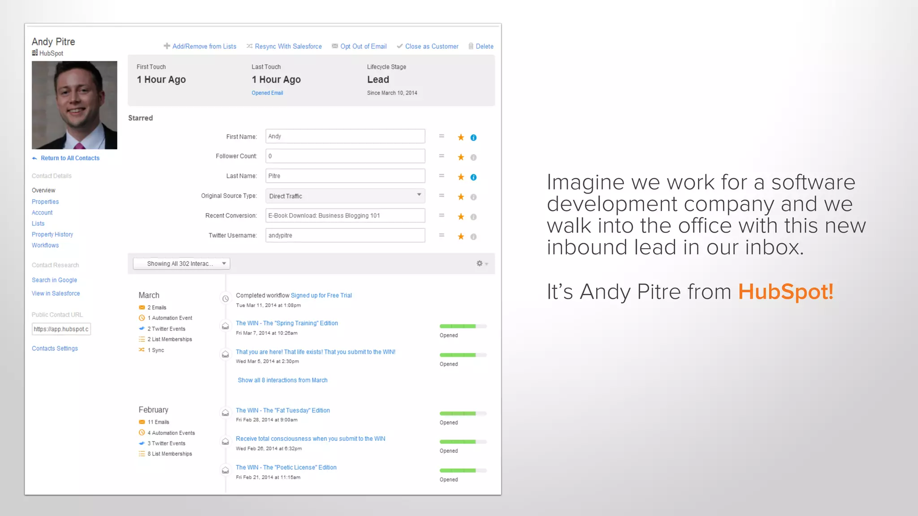This screenshot has width=918, height=516.
Task: Filter March by 2 List Memberships
Action: pos(165,340)
